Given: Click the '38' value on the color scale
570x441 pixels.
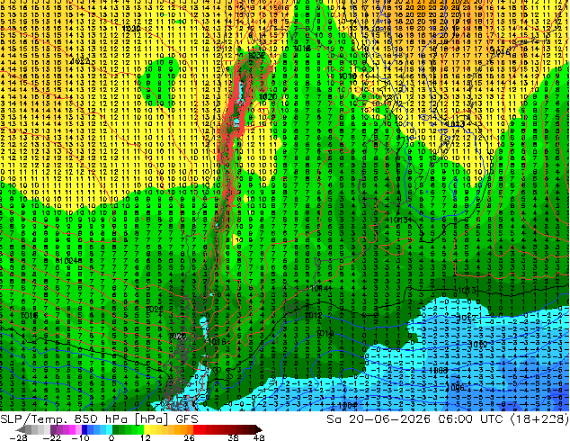Looking at the screenshot, I should point(234,437).
